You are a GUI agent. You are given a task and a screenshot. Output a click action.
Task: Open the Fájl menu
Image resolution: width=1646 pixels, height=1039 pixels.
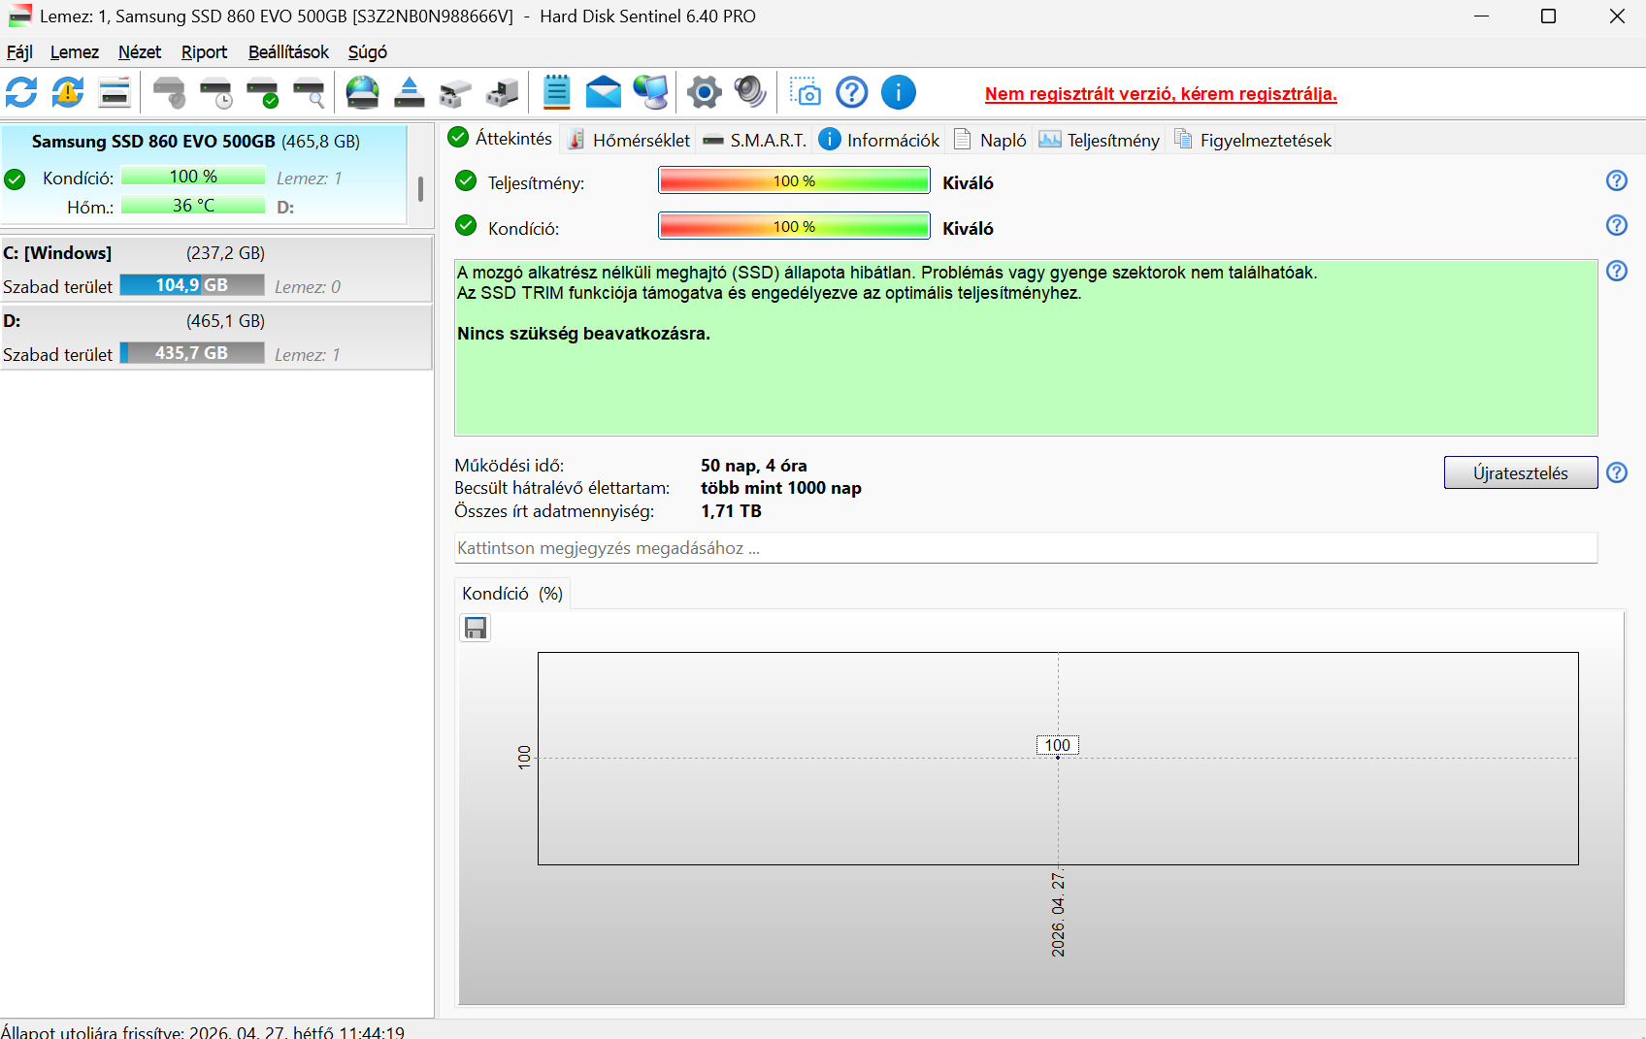[19, 52]
